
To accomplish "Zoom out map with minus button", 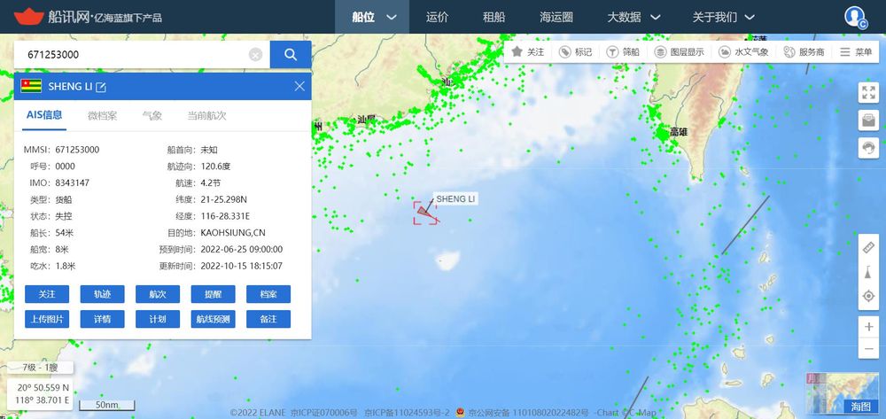I will pyautogui.click(x=868, y=349).
